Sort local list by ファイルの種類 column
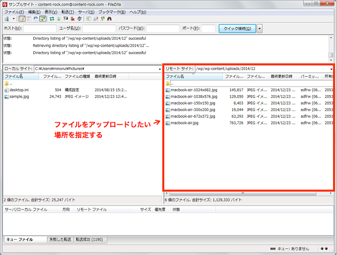The width and height of the screenshot is (337, 255). coord(78,76)
